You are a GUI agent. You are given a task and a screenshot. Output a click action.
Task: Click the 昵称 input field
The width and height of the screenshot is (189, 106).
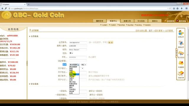[78, 49]
